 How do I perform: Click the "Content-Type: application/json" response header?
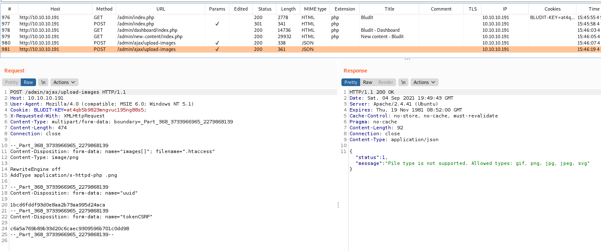coord(394,139)
